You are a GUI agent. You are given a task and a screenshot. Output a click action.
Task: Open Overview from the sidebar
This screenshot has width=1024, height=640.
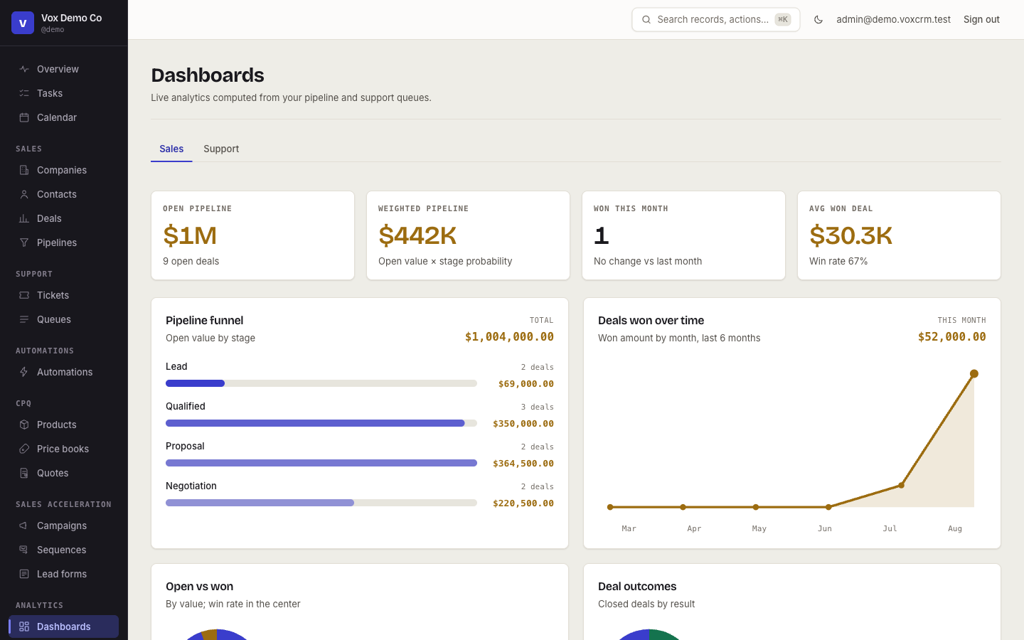pos(63,69)
